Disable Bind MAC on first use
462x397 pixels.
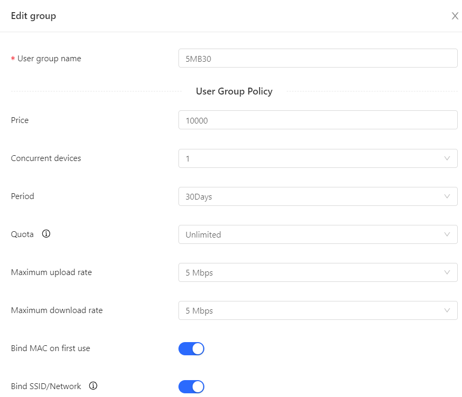pos(191,349)
